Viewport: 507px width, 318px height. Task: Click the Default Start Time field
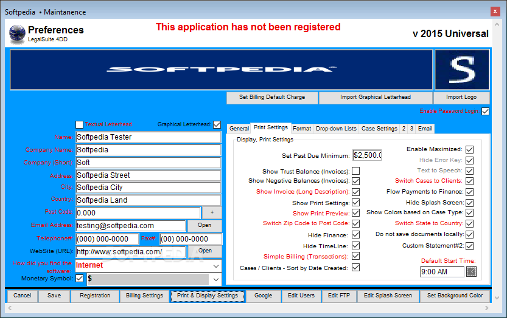click(442, 271)
